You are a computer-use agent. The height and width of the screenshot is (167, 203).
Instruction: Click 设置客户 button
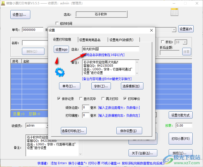(x=186, y=29)
